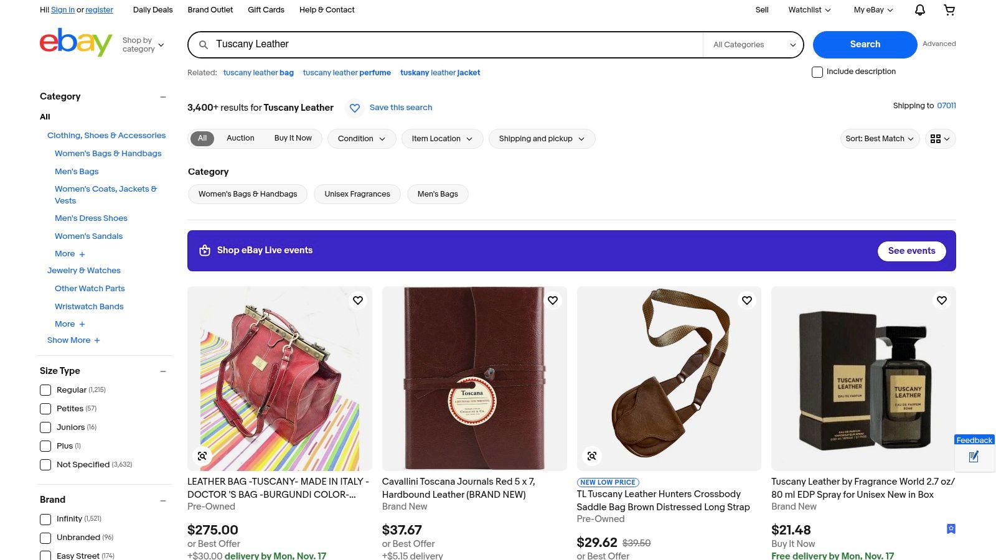Open the grid view layout options
Screen dimensions: 996x560
[x=940, y=139]
